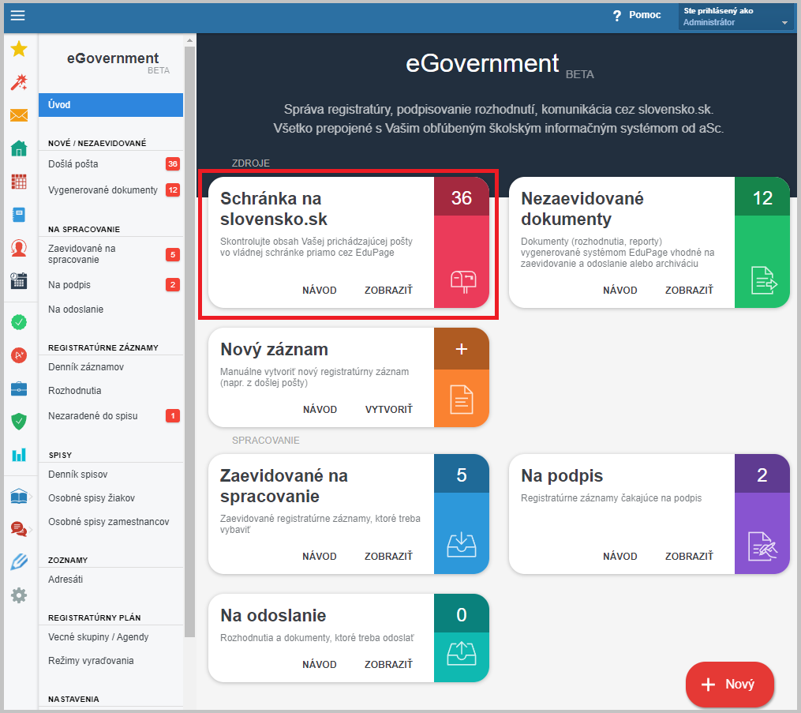Open the hamburger menu in the top bar
The width and height of the screenshot is (801, 713).
click(18, 15)
